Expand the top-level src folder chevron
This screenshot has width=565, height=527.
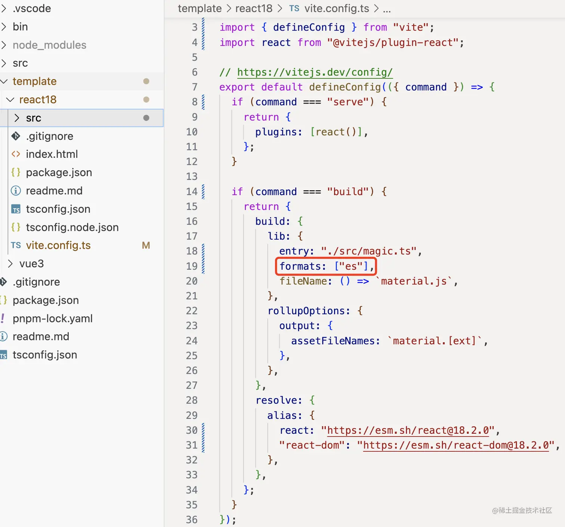[4, 63]
